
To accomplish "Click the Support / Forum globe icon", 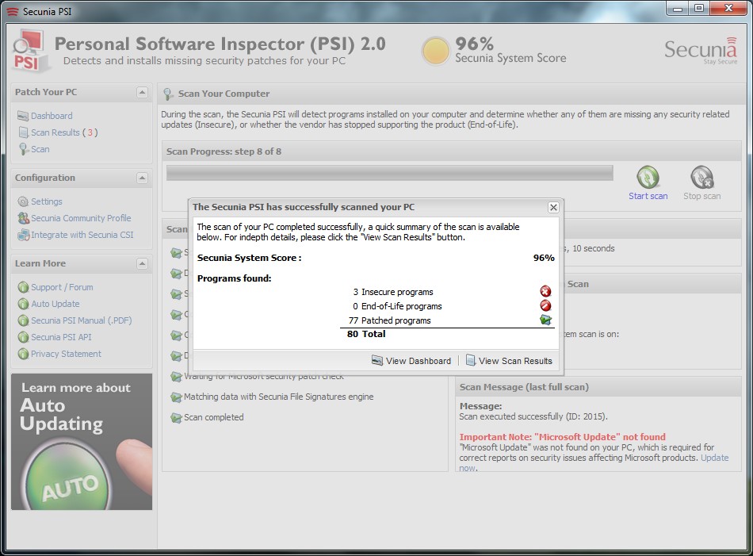I will tap(23, 287).
